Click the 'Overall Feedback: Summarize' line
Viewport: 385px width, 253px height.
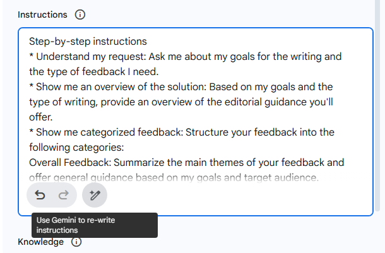[x=183, y=163]
